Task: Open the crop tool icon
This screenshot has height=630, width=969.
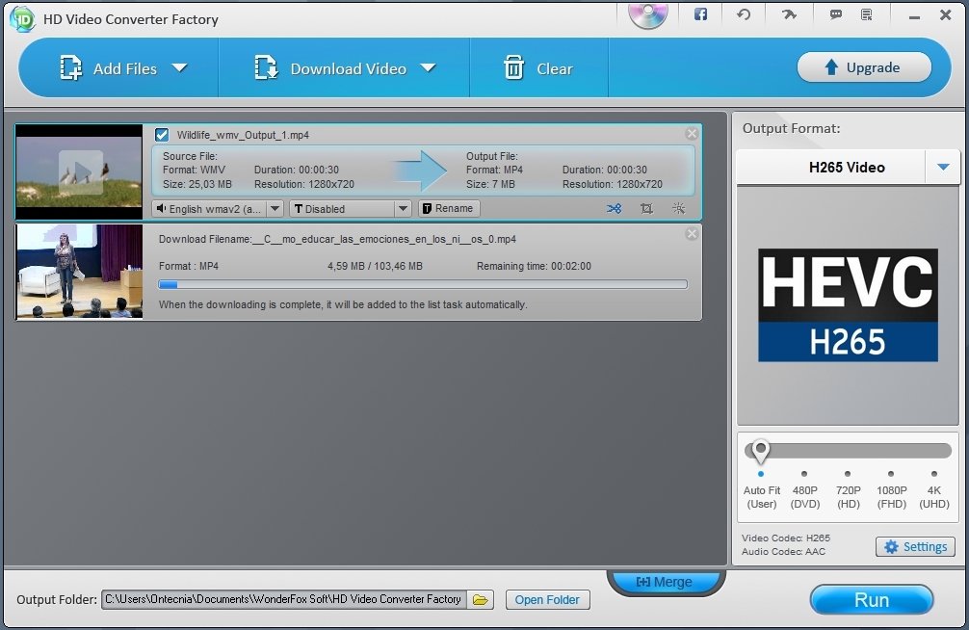Action: (x=646, y=209)
